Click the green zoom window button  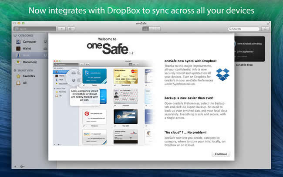tap(23, 23)
